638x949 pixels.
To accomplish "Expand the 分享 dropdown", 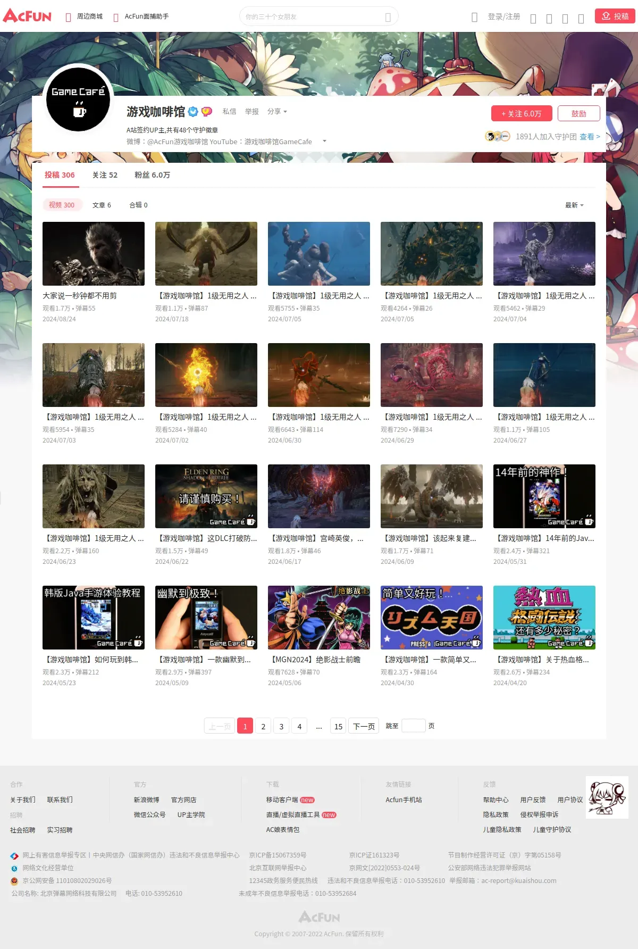I will click(x=277, y=112).
